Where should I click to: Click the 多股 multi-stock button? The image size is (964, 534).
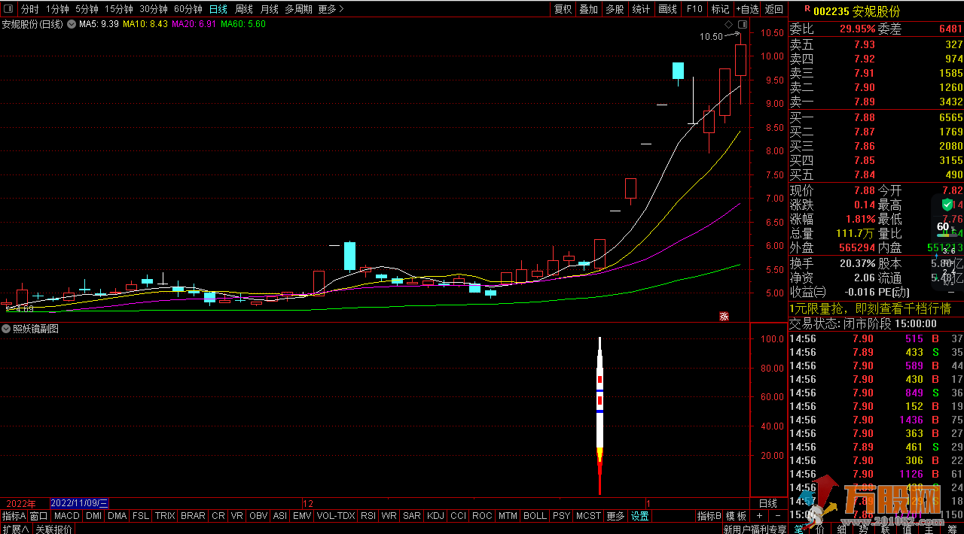point(615,9)
